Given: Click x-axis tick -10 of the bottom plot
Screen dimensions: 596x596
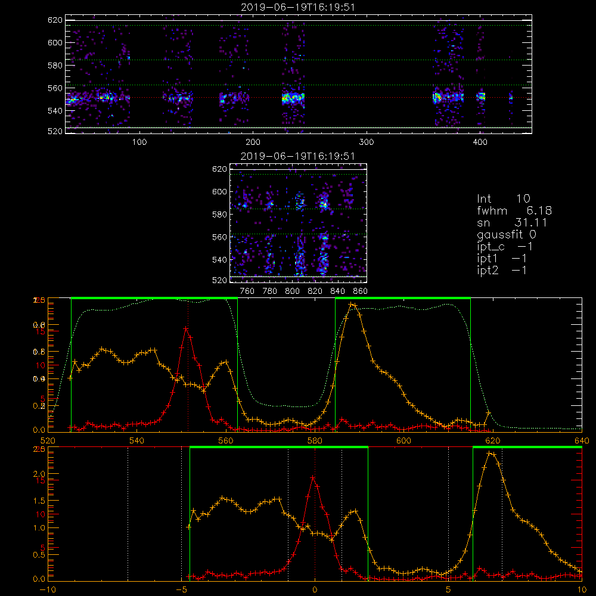Looking at the screenshot, I should 48,589.
